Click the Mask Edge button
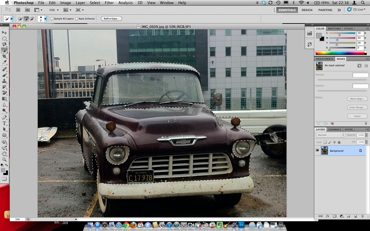Viewport: 370px width, 231px height. (x=357, y=99)
